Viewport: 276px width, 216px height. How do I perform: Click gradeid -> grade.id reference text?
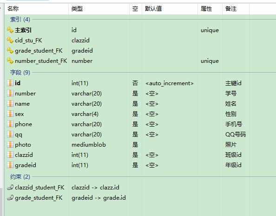[x=99, y=198]
